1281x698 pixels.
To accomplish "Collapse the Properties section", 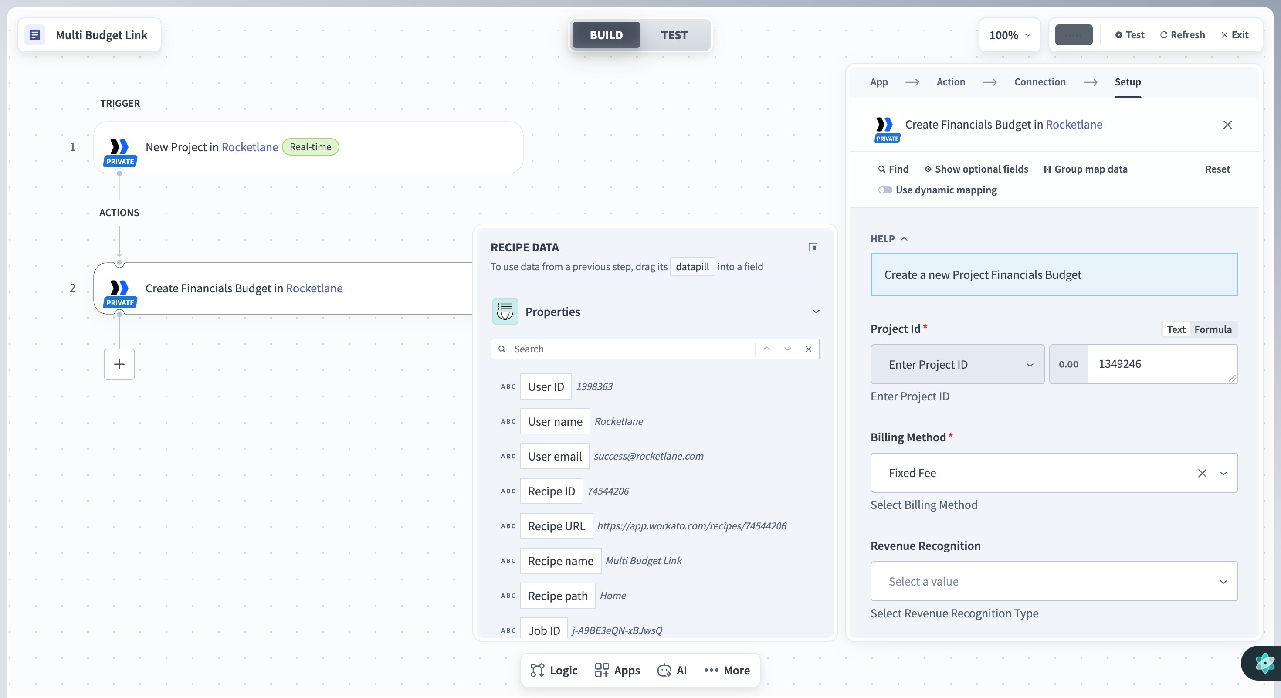I will tap(816, 311).
